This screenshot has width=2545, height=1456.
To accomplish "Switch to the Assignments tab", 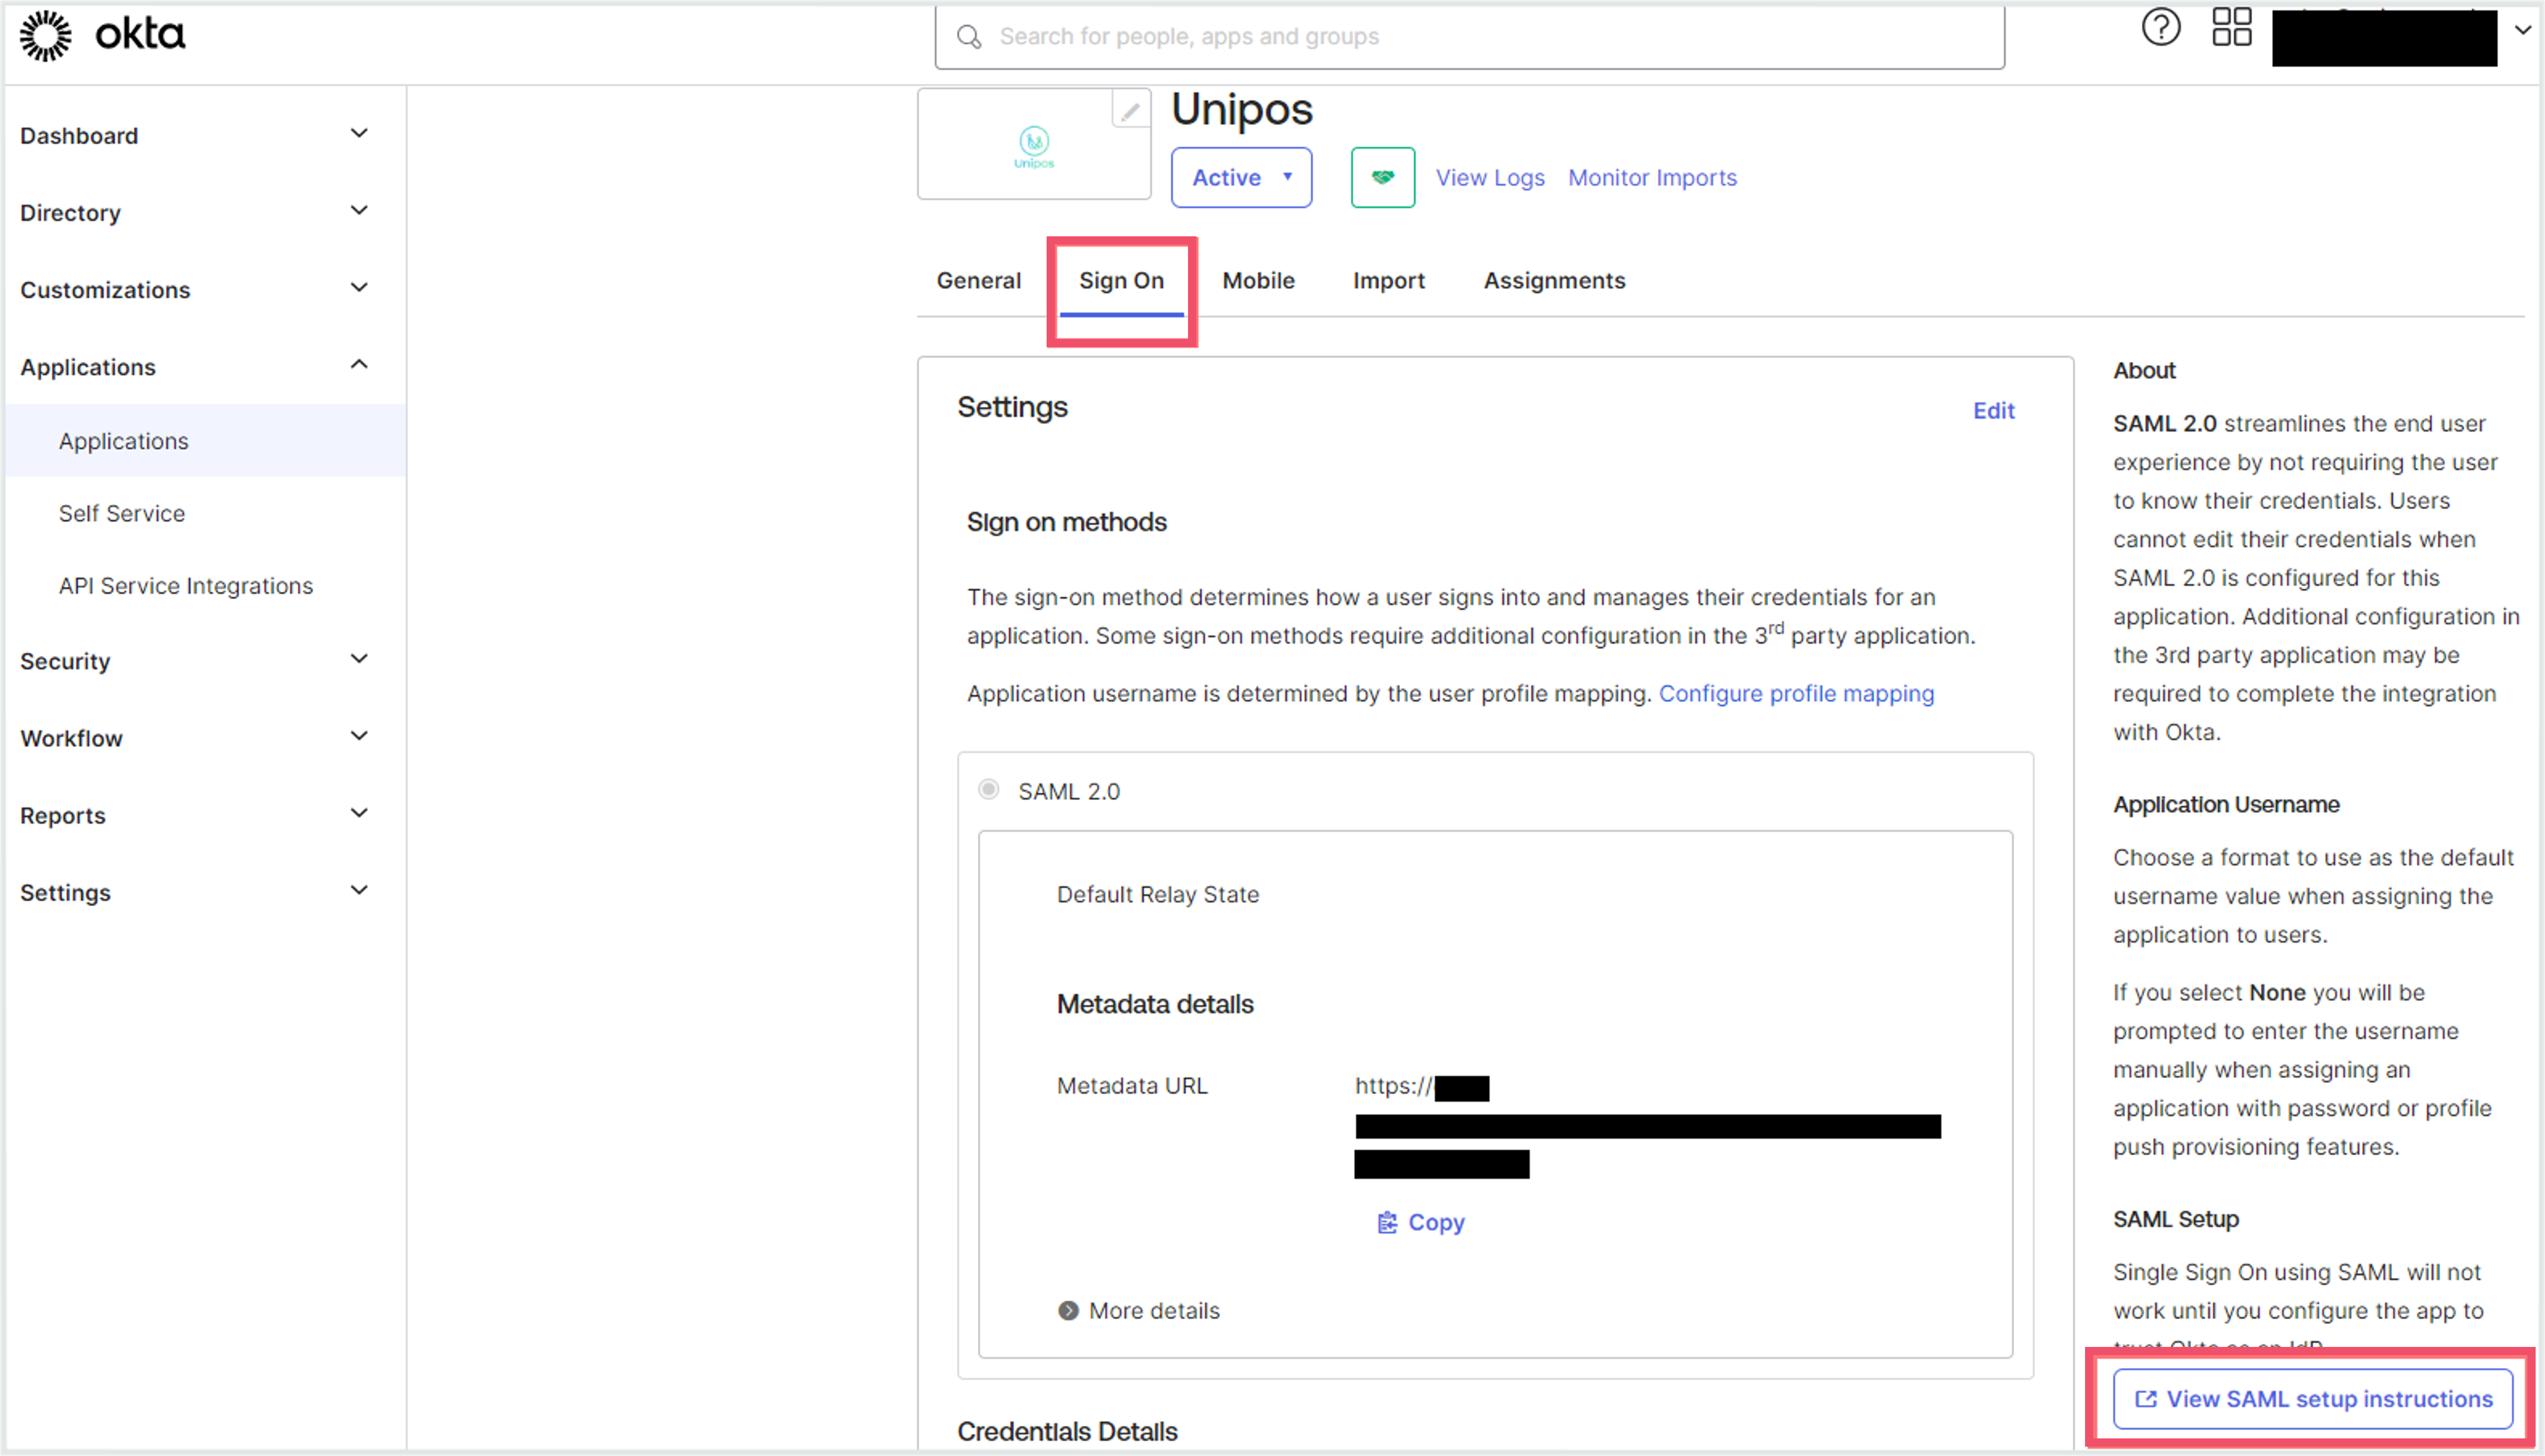I will [x=1554, y=281].
